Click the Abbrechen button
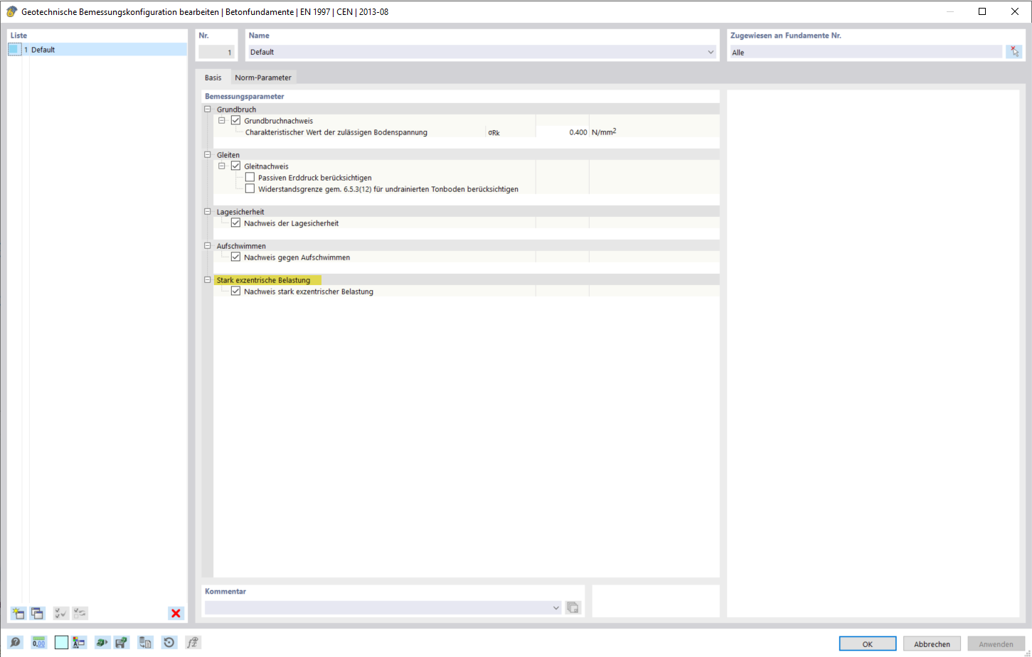 click(932, 643)
